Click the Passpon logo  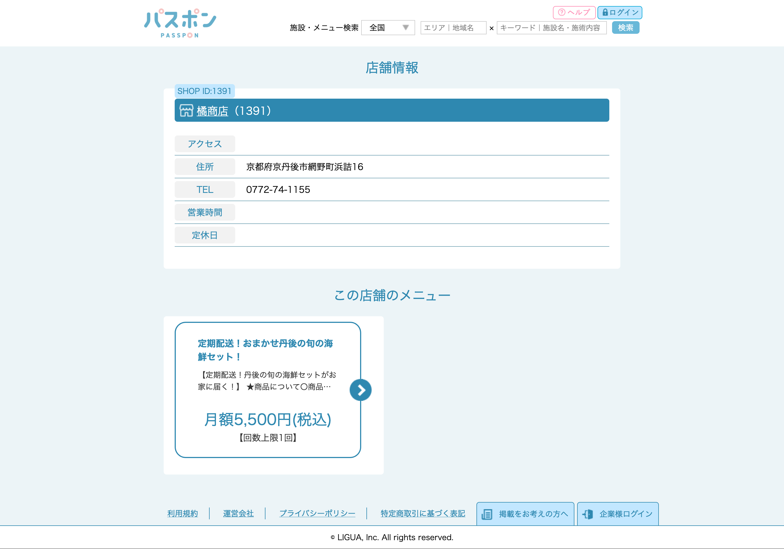click(180, 23)
